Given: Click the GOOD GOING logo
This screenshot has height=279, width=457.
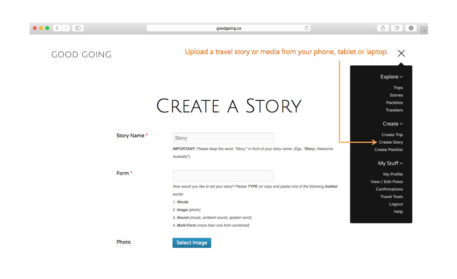Looking at the screenshot, I should click(x=81, y=55).
